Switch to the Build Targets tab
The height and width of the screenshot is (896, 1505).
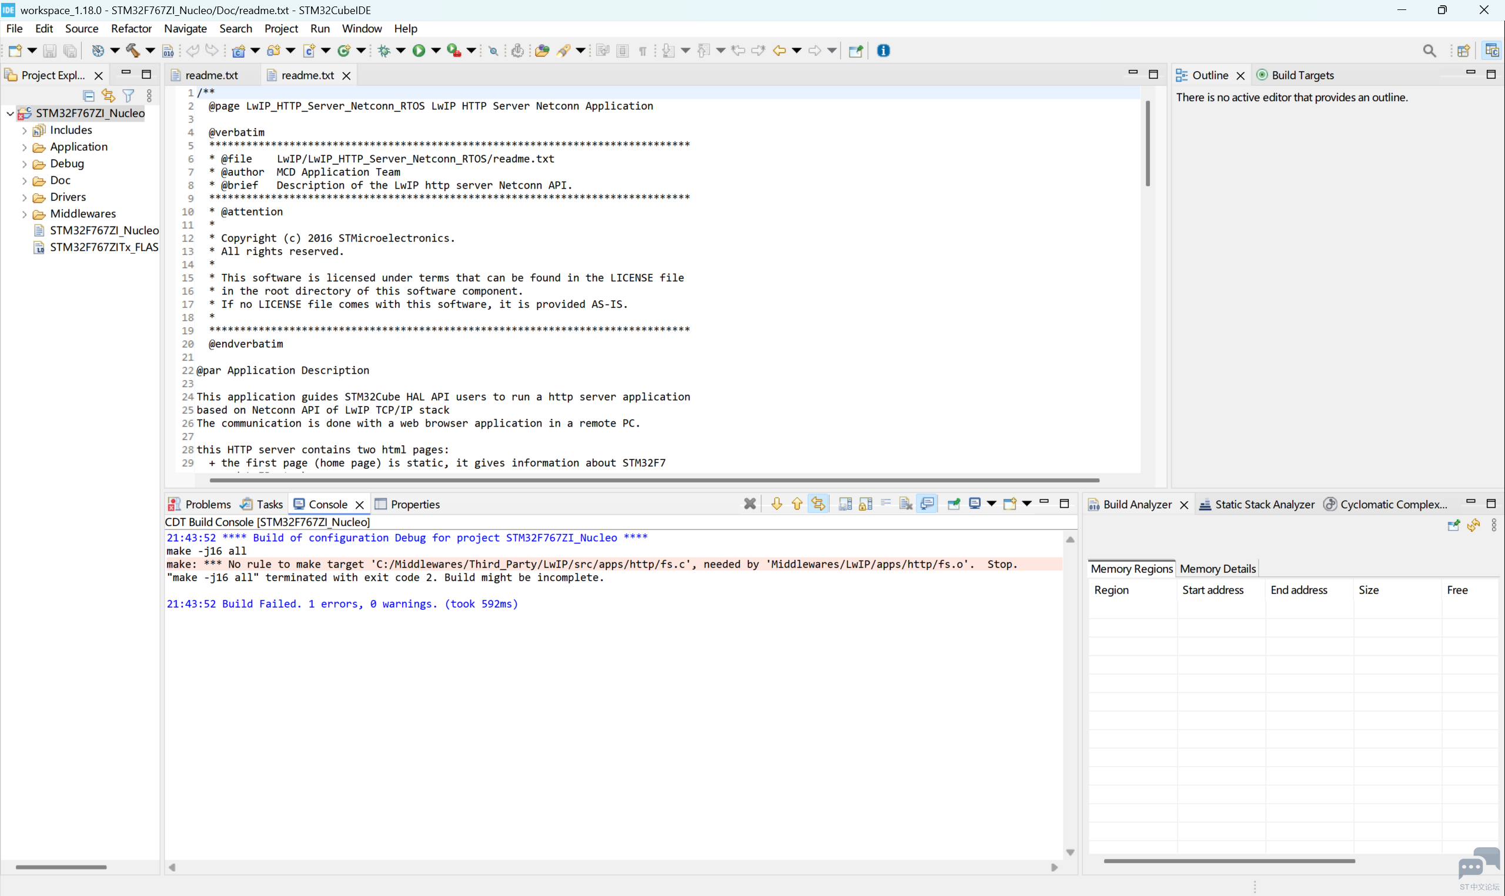click(x=1295, y=75)
